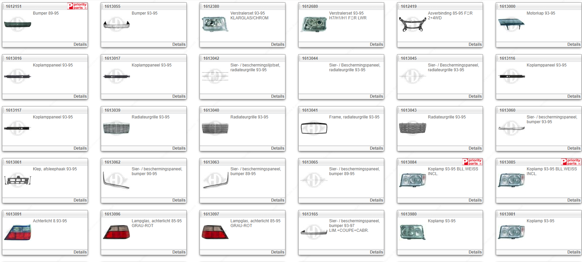This screenshot has width=582, height=262.
Task: Open Details for item 1612151
Action: pyautogui.click(x=80, y=44)
